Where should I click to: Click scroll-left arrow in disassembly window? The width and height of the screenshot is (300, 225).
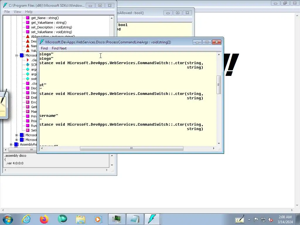coord(42,148)
